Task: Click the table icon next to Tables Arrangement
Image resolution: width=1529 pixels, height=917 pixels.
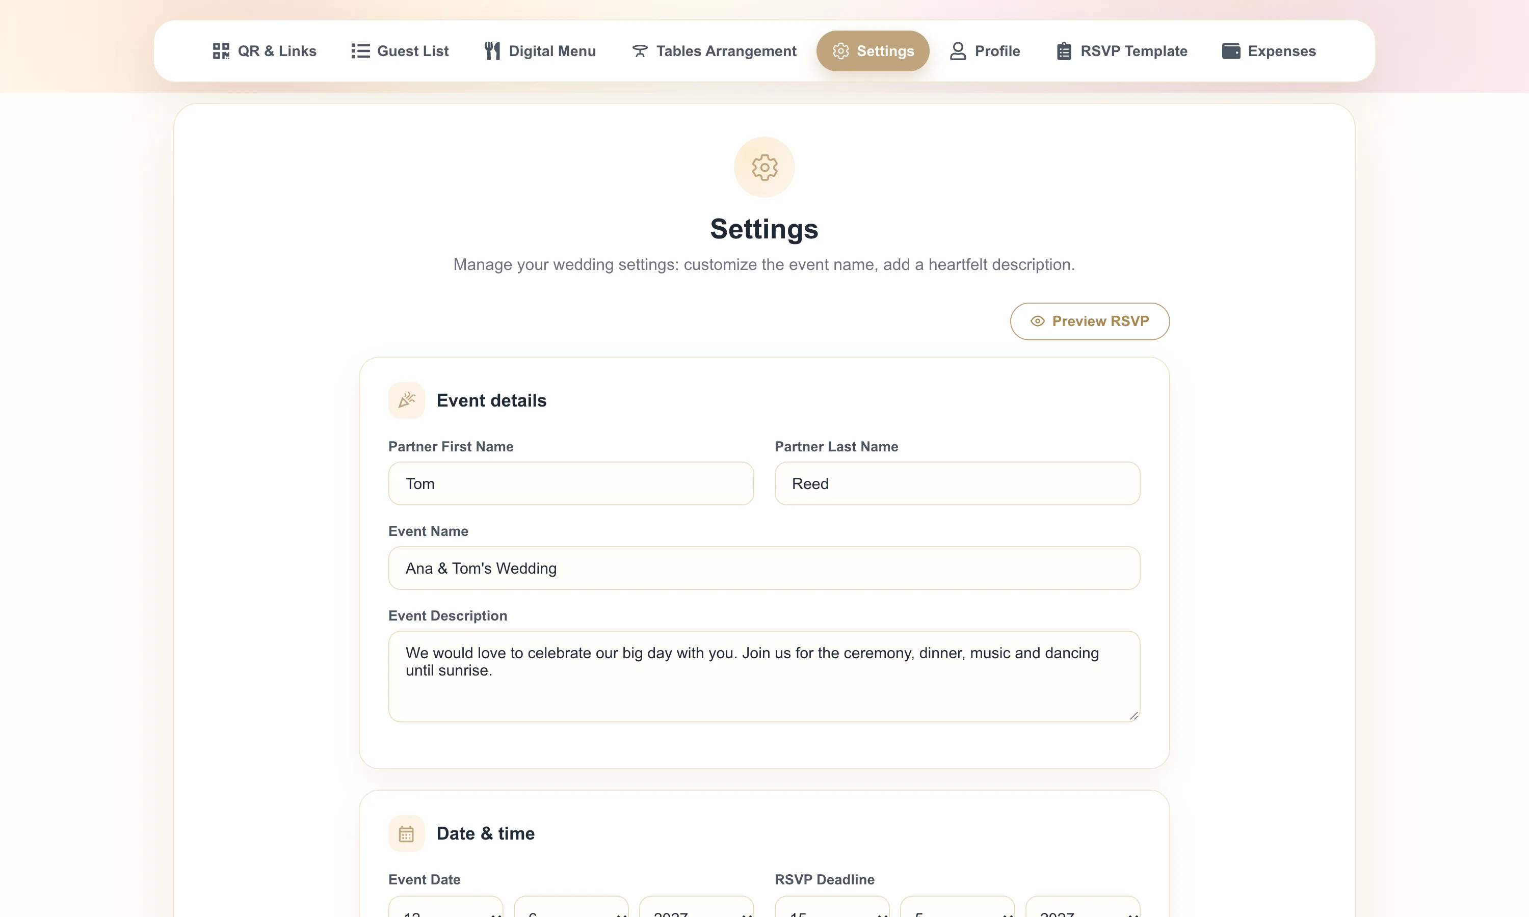Action: pos(640,50)
